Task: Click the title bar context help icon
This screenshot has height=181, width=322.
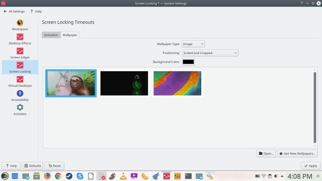Action: (302, 3)
